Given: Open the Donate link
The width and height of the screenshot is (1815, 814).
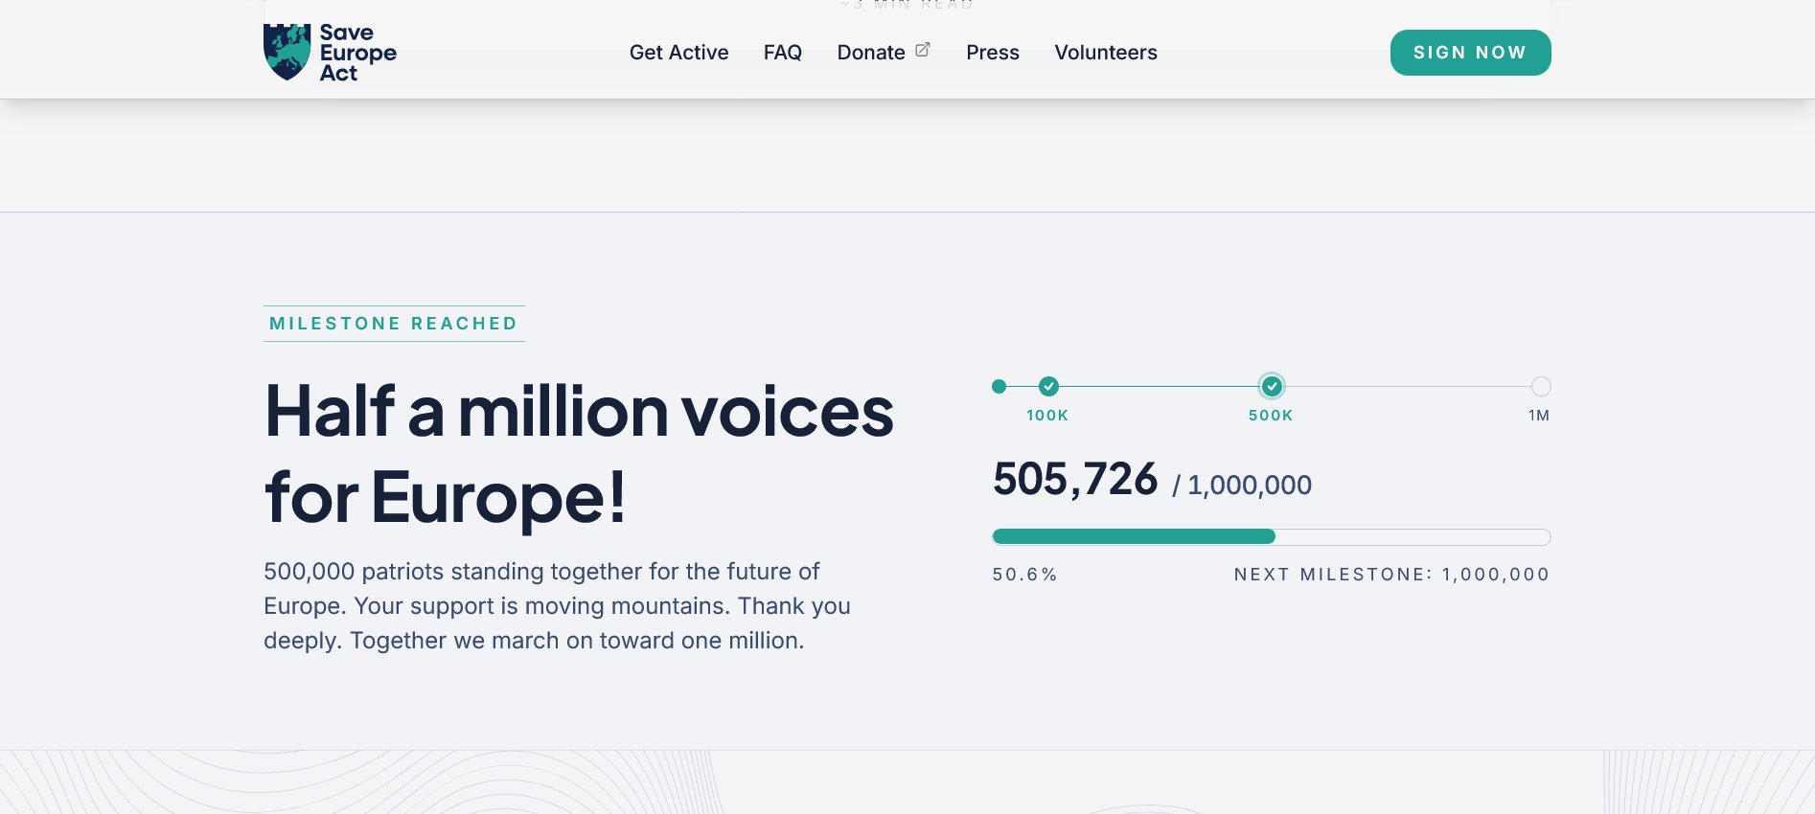Looking at the screenshot, I should 871,53.
